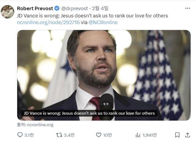Viewport: 196px width, 142px height.
Task: Click the repost arrows icon
Action: 60,135
